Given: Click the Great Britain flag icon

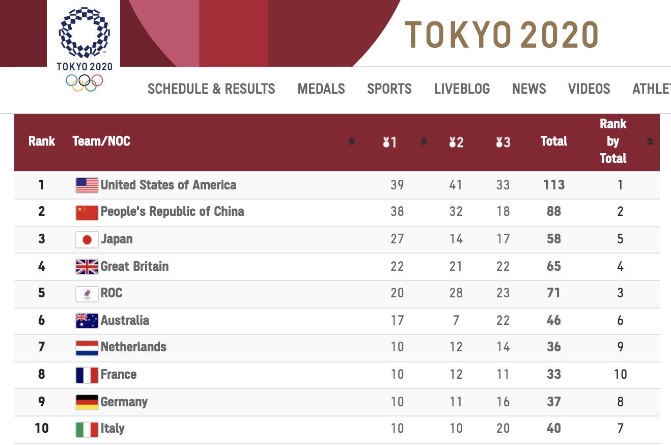Looking at the screenshot, I should 87,266.
